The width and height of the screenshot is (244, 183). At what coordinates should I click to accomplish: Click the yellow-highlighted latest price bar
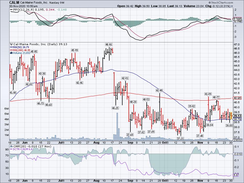pos(231,116)
